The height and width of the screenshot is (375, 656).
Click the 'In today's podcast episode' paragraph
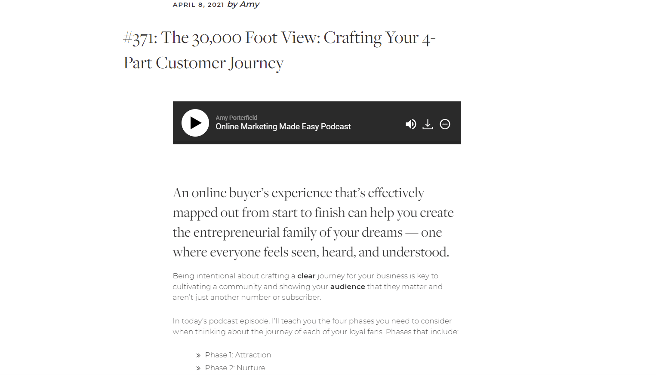point(316,326)
